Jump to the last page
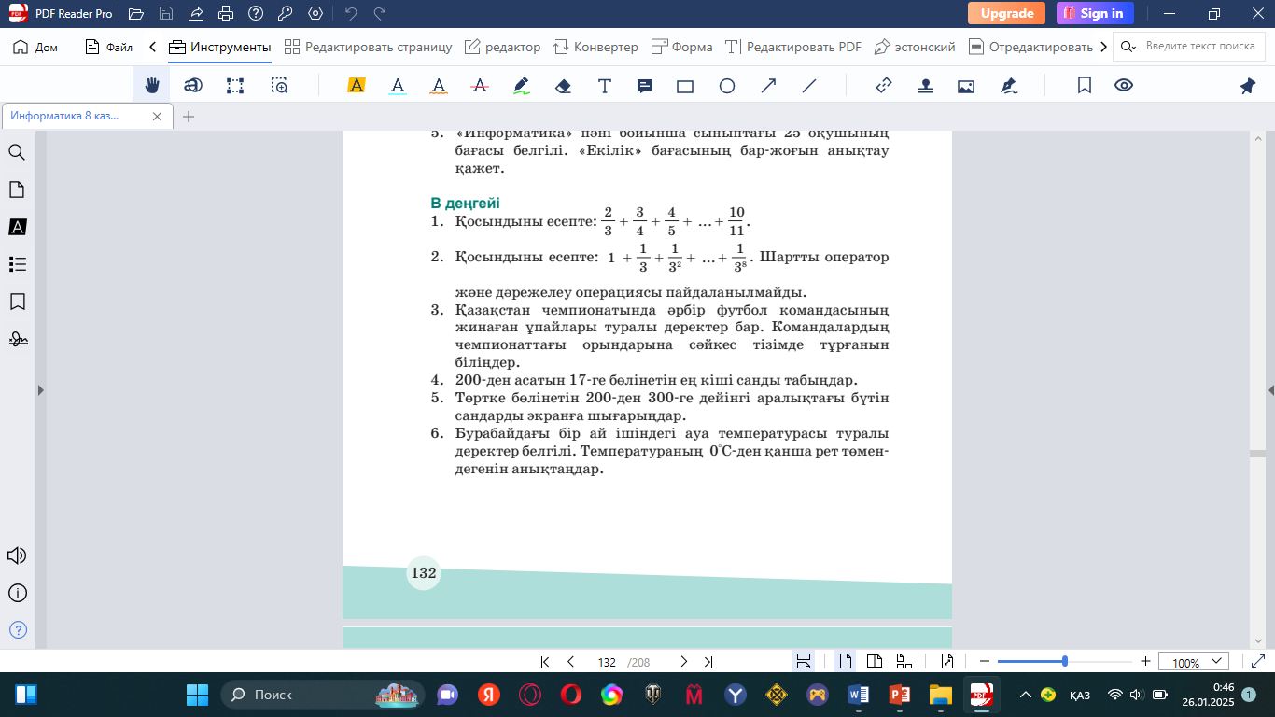The width and height of the screenshot is (1275, 717). (x=708, y=662)
